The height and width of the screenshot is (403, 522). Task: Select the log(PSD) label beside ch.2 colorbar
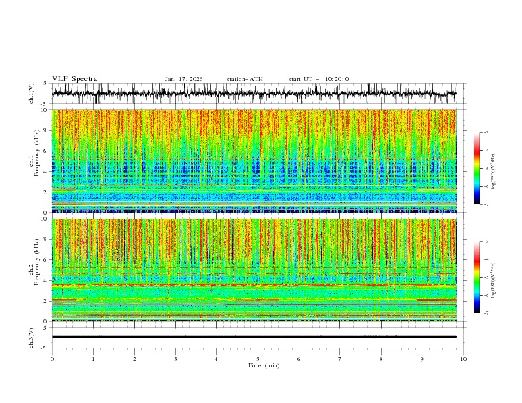coord(494,281)
